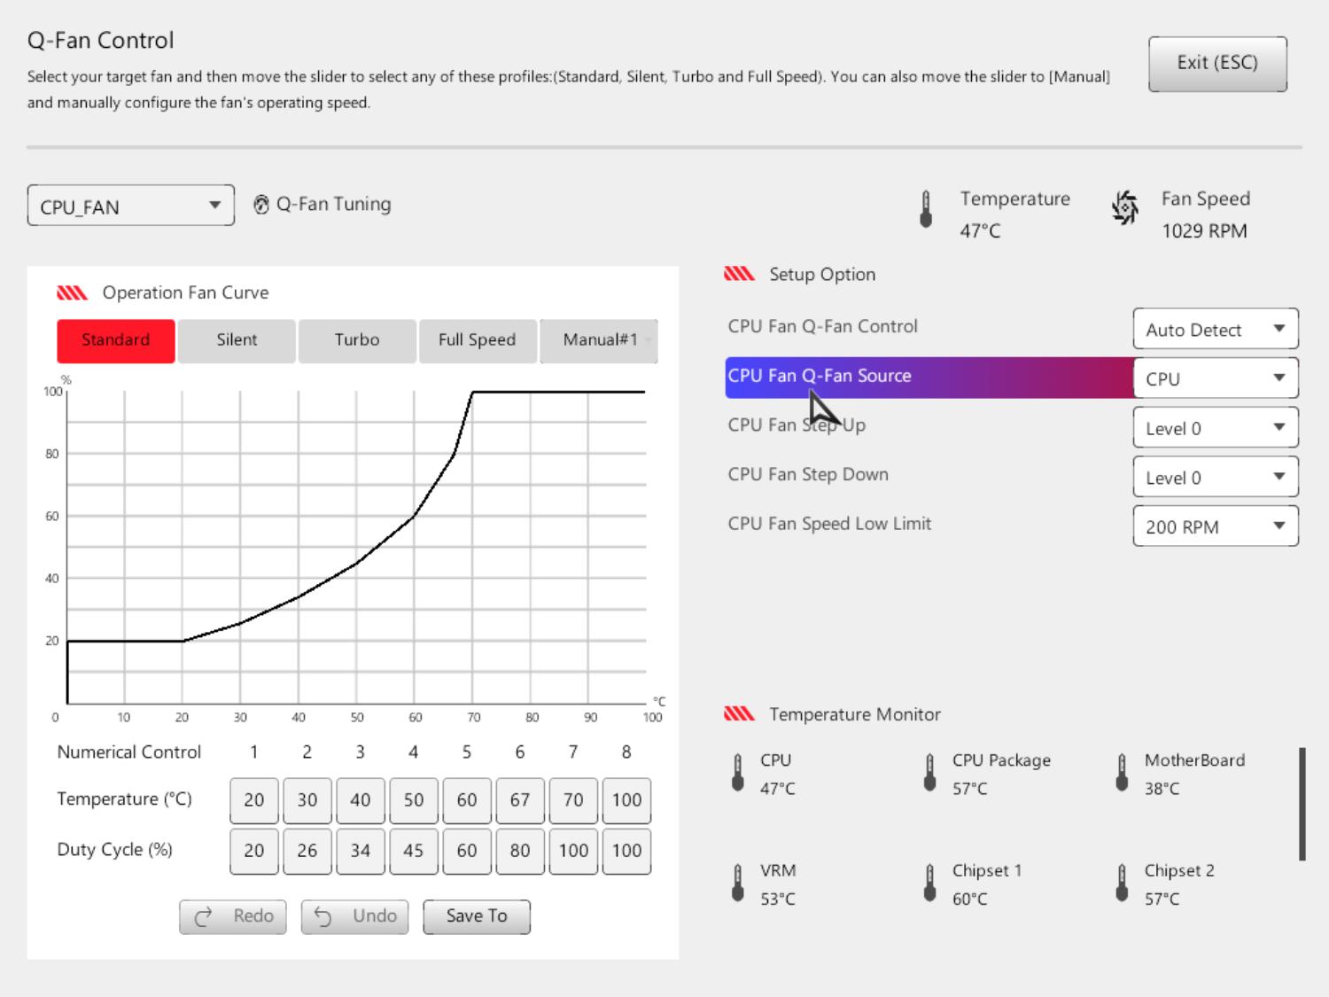1329x997 pixels.
Task: Click the point 6 temperature field showing 67
Action: [520, 800]
